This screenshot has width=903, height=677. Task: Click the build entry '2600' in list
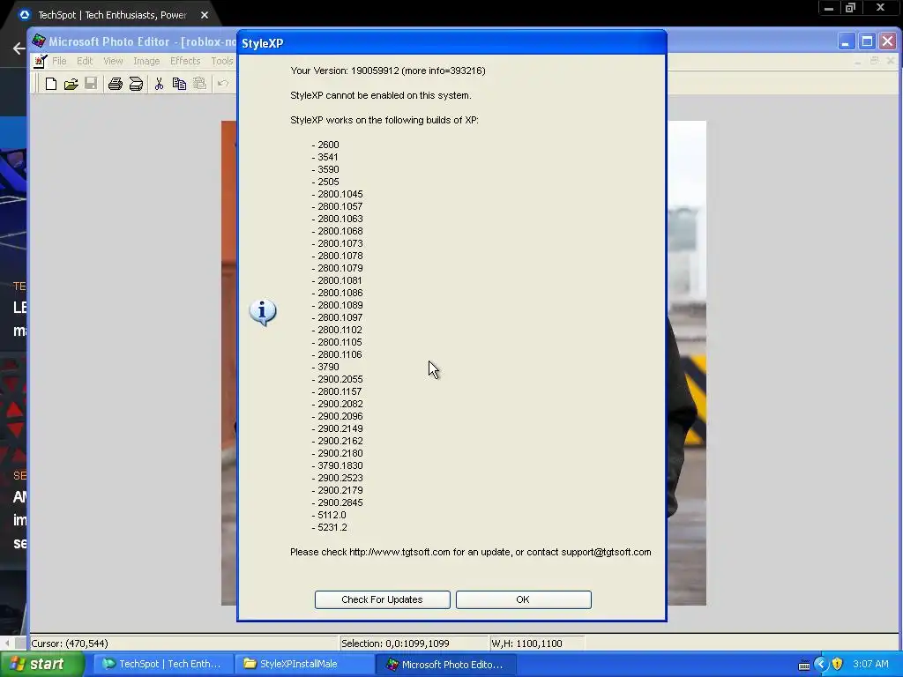tap(328, 145)
